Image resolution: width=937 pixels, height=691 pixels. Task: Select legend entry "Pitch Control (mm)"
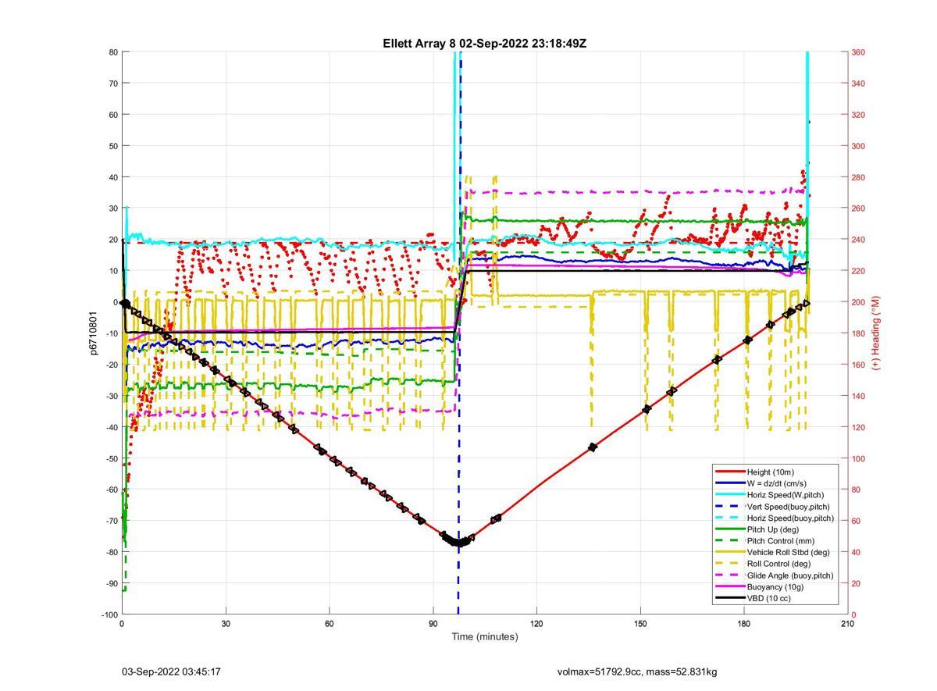[779, 540]
